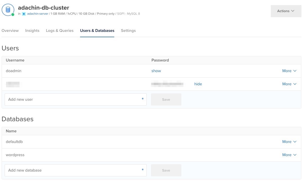305x186 pixels.
Task: Expand More menu for the blurred user
Action: coord(289,84)
